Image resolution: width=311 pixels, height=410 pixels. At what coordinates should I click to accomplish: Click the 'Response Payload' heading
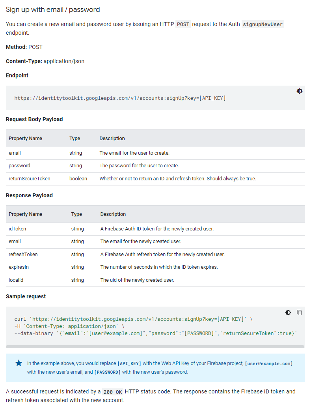[x=29, y=195]
